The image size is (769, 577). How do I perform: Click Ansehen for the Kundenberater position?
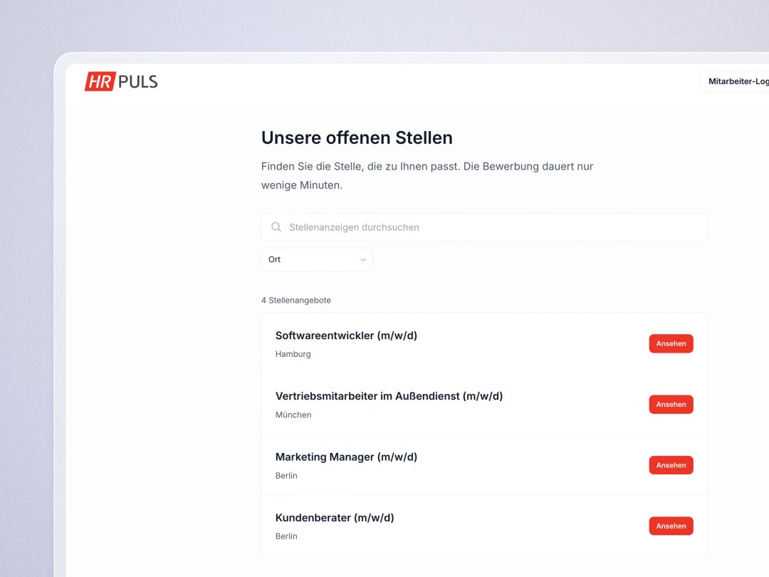pos(671,526)
